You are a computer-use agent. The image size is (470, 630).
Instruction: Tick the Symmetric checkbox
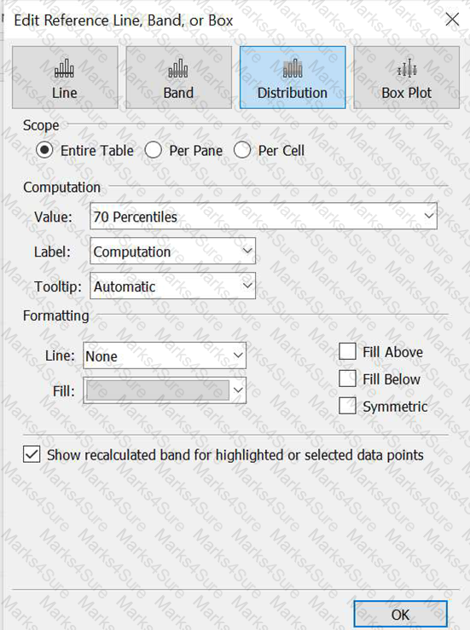pos(347,406)
